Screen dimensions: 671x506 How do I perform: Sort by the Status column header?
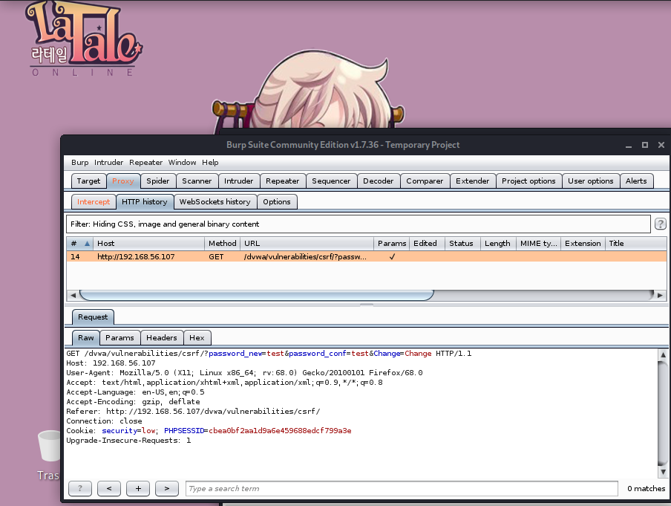tap(463, 244)
